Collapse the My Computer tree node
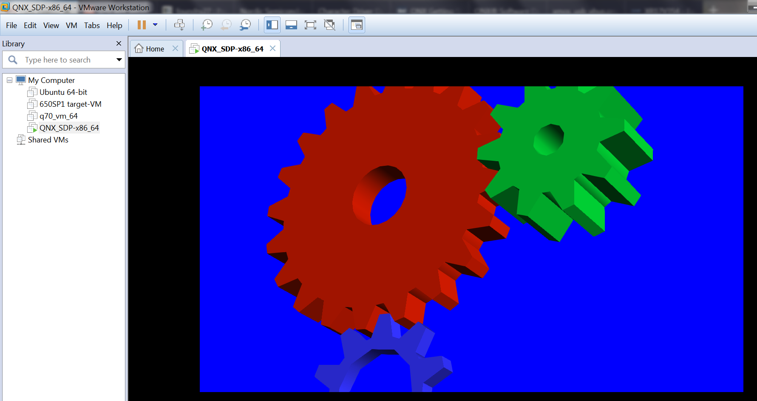The image size is (757, 401). tap(9, 80)
